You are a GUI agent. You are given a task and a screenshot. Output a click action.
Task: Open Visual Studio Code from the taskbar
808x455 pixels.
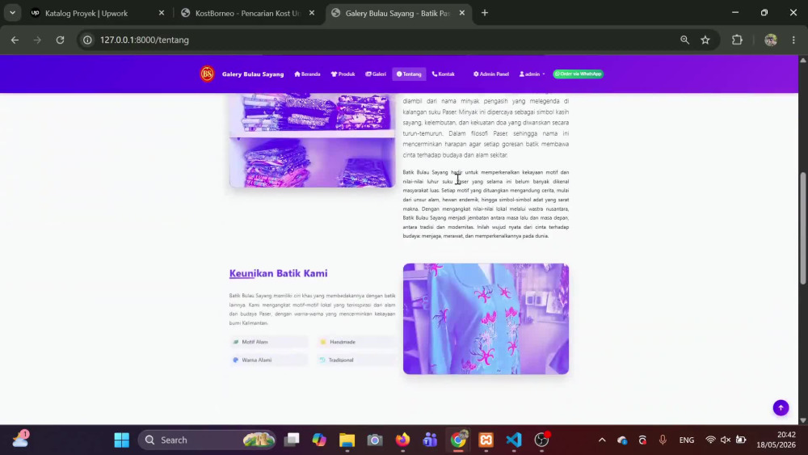tap(514, 440)
